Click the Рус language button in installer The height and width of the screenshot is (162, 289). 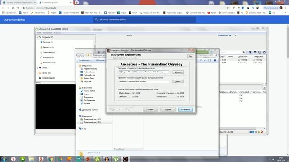coord(190,56)
